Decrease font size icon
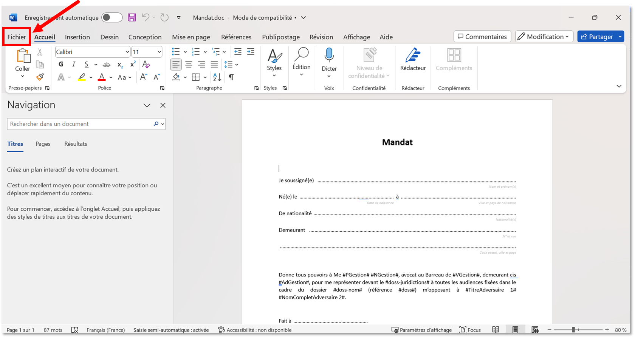 point(157,77)
